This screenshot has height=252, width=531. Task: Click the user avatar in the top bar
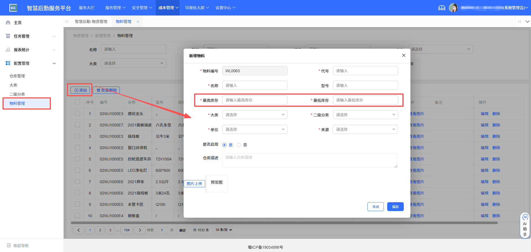pos(453,8)
